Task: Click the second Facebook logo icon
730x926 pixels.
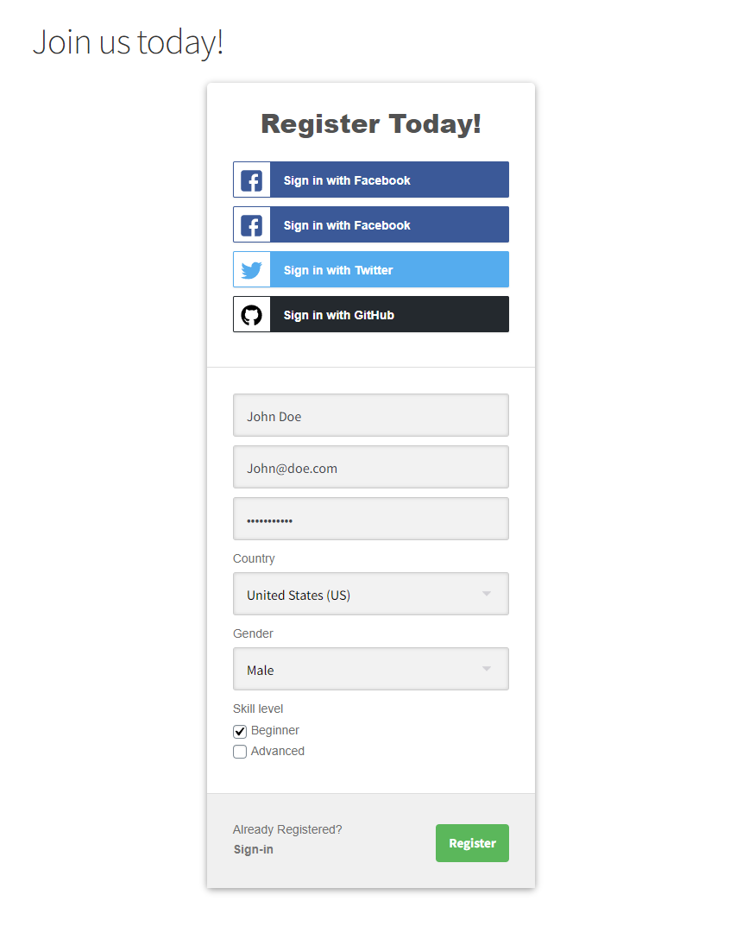Action: [x=251, y=225]
